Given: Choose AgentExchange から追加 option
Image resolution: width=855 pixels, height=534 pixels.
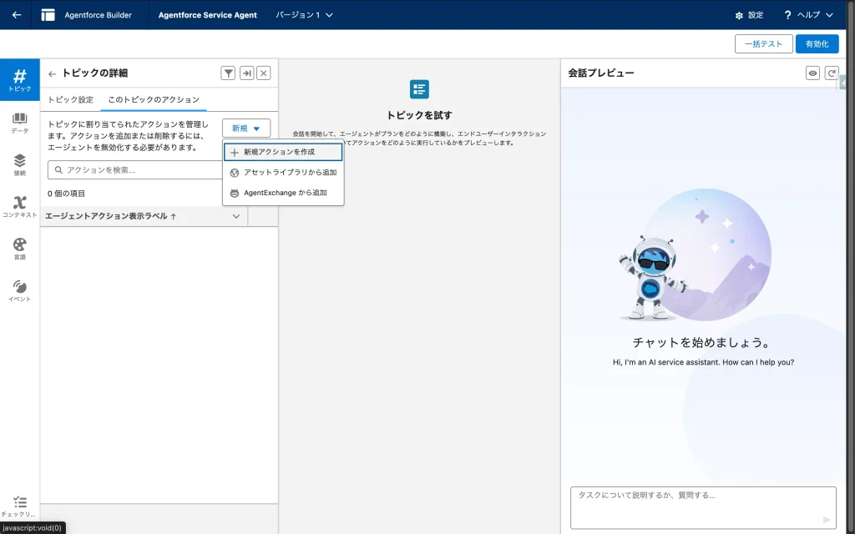Looking at the screenshot, I should tap(283, 193).
